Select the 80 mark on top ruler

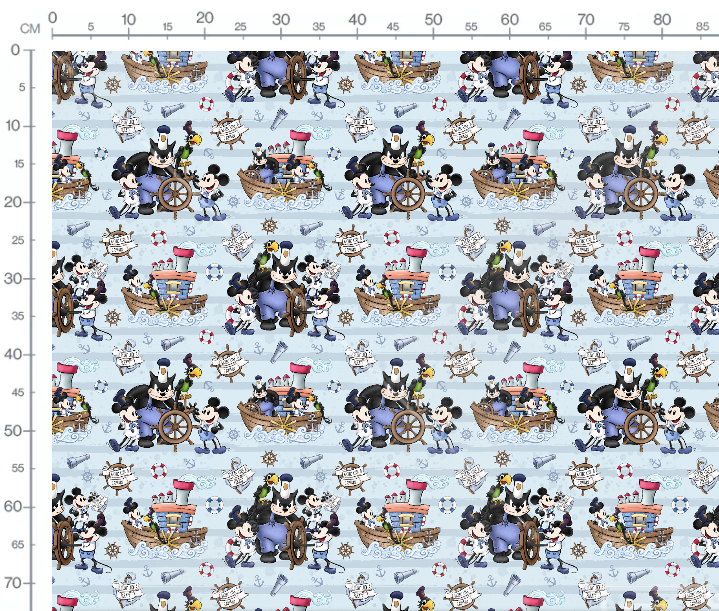(662, 19)
